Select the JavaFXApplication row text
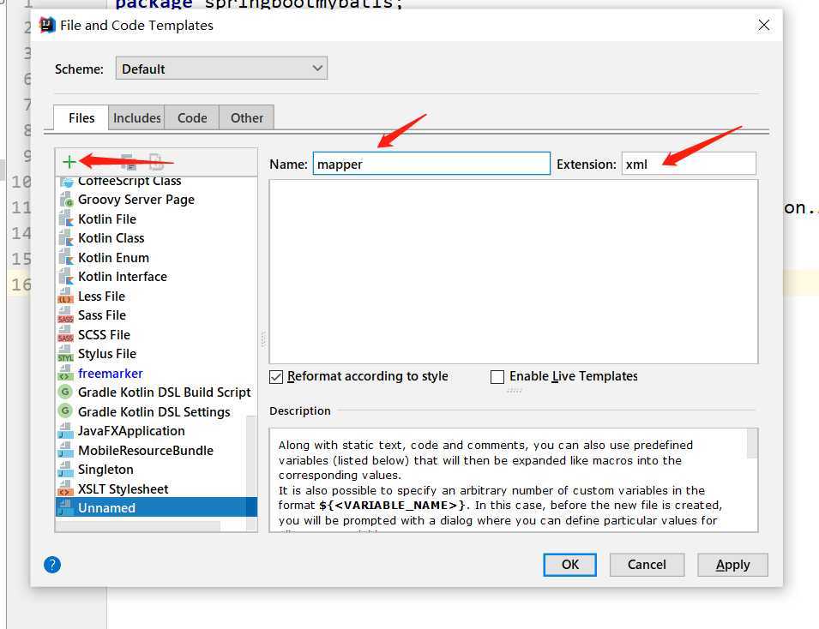 tap(131, 431)
